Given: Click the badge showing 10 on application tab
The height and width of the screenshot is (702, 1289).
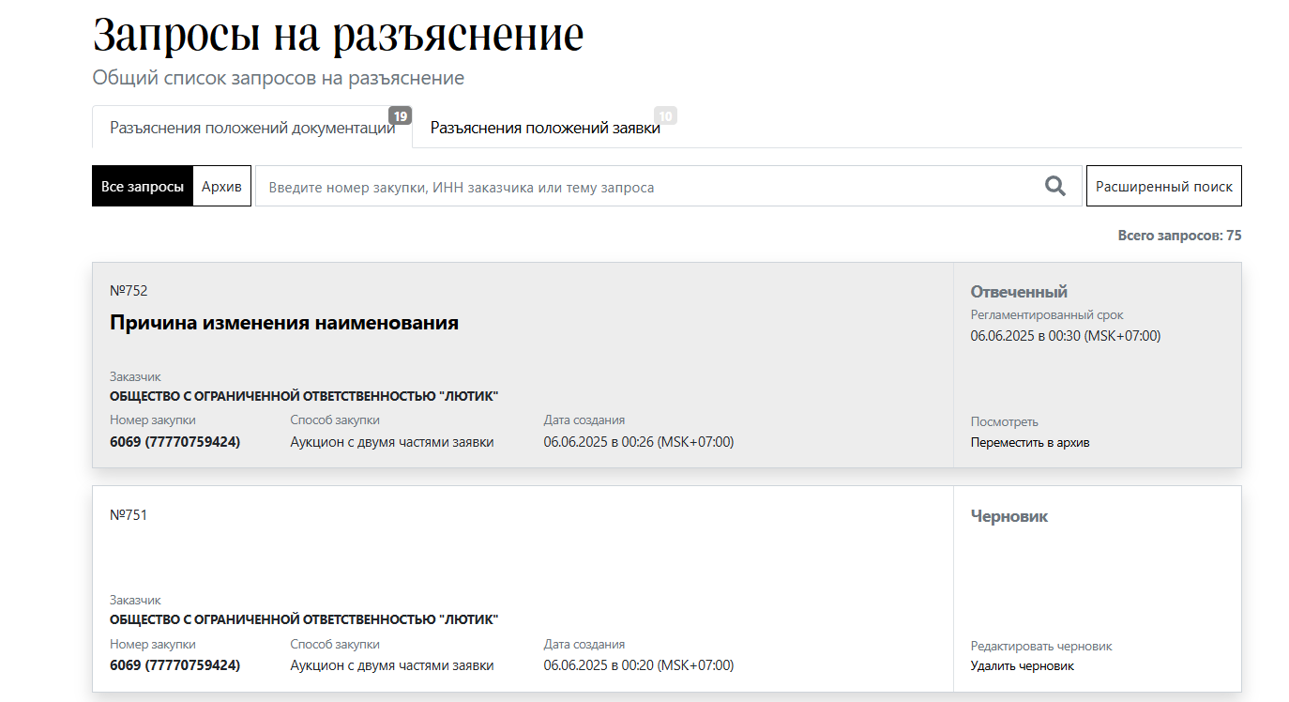Looking at the screenshot, I should [x=665, y=116].
